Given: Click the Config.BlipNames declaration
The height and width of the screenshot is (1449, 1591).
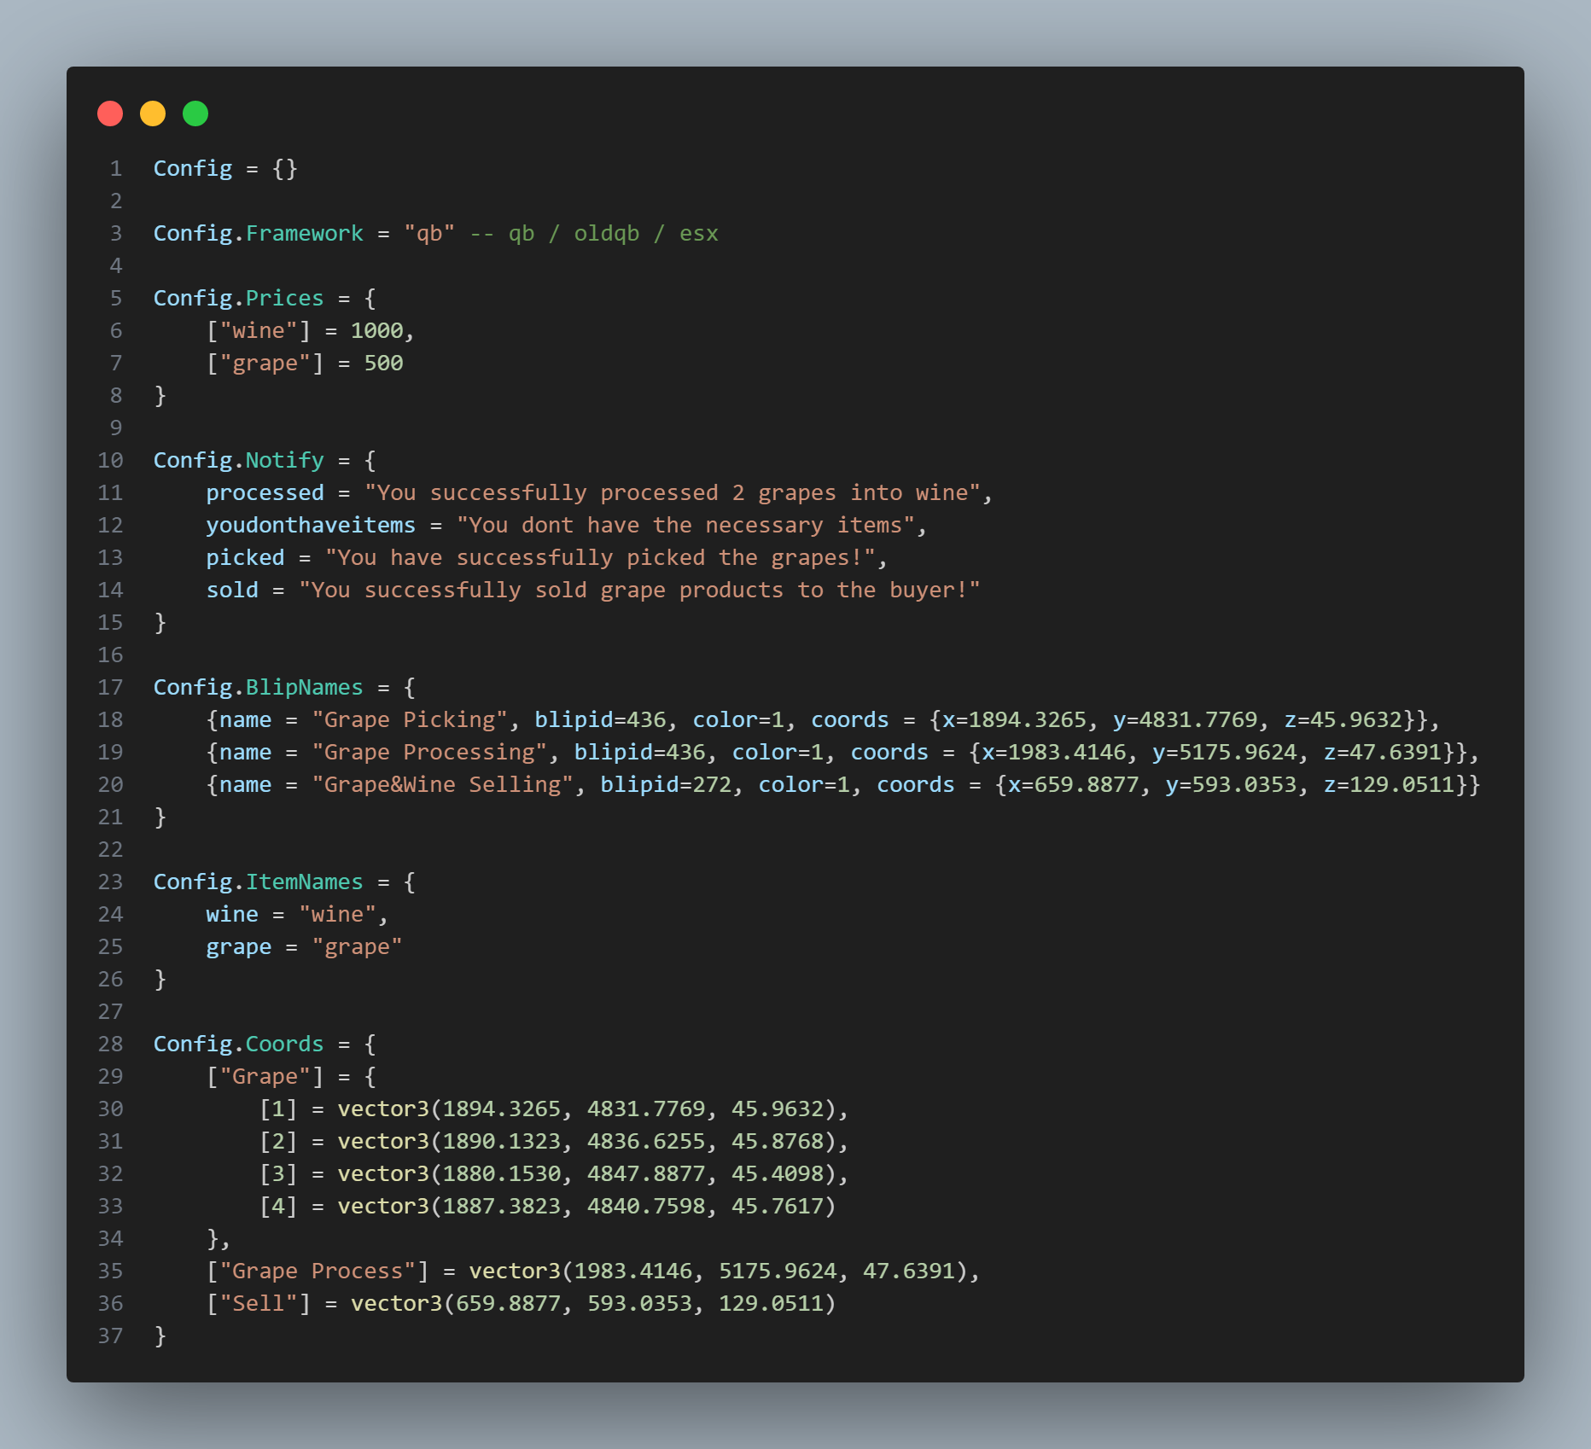Looking at the screenshot, I should (259, 688).
